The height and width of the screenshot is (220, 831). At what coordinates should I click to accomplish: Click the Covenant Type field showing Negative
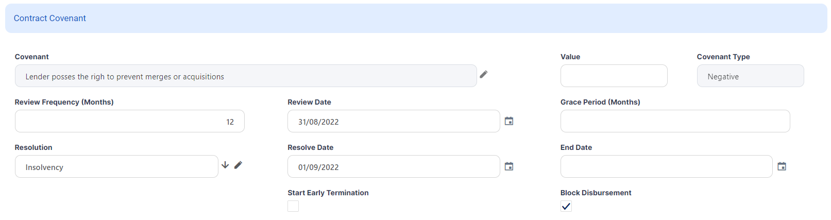(x=750, y=76)
